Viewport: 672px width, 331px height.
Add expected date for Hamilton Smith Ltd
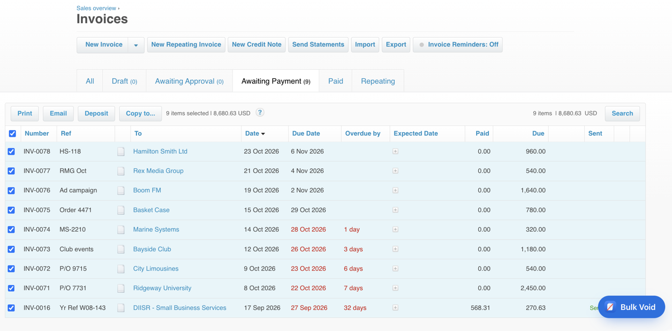(395, 151)
